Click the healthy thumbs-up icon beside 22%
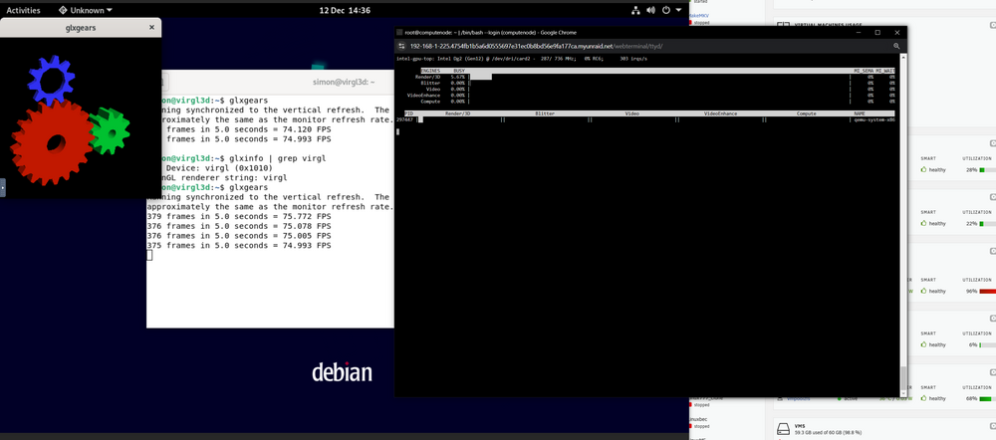The width and height of the screenshot is (996, 440). tap(924, 224)
